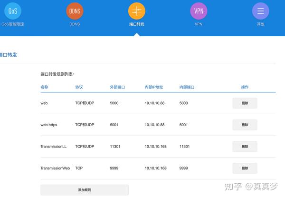Viewport: 285px width, 198px height.
Task: Click the 添加规则 add rule button
Action: (x=85, y=190)
